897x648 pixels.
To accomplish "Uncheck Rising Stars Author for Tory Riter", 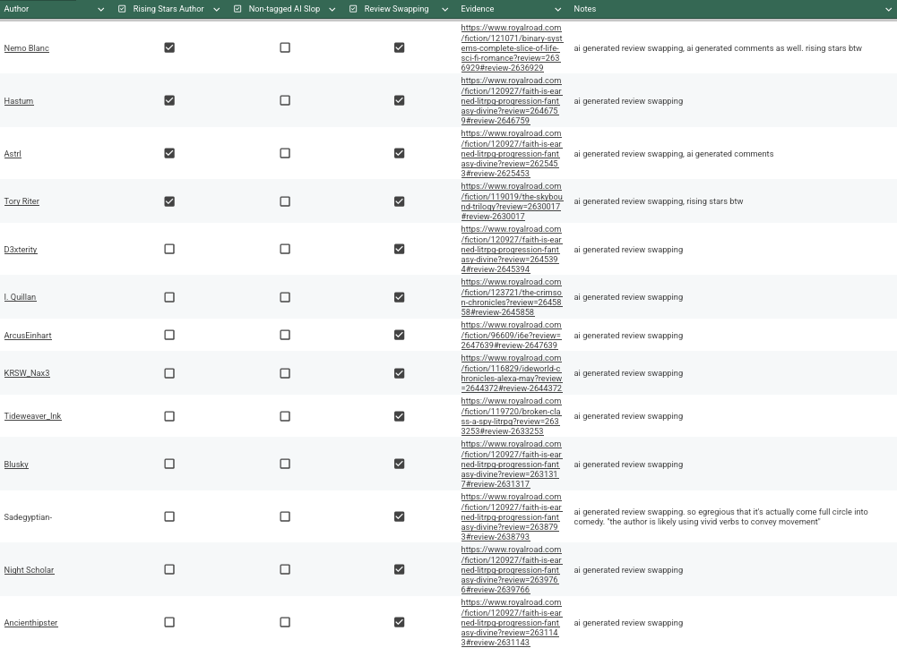I will tap(169, 201).
